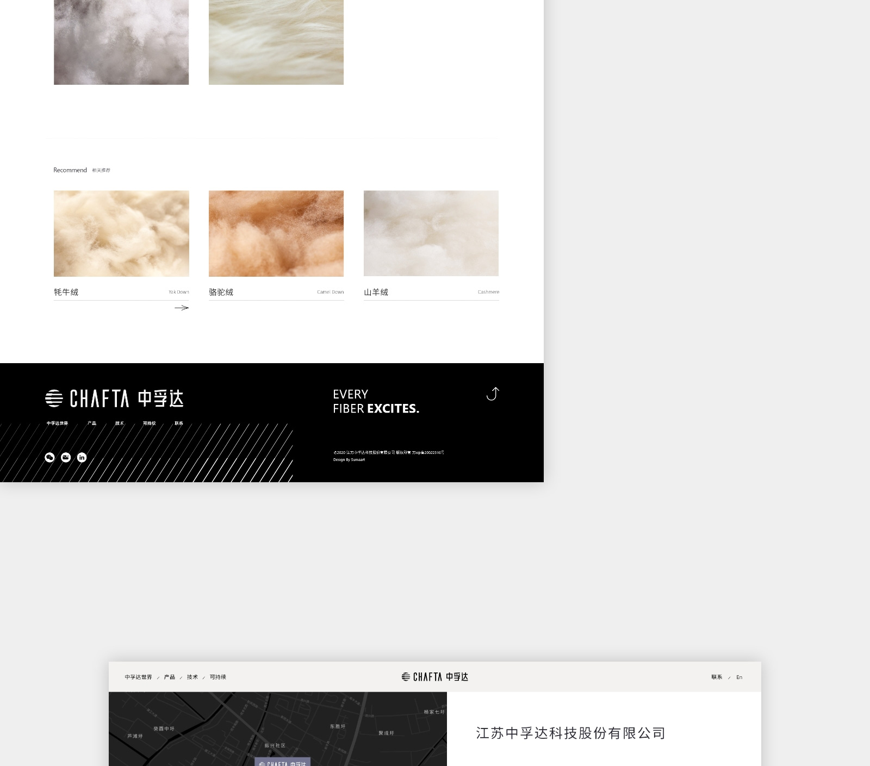Click the back-to-top curved arrow icon
This screenshot has height=766, width=870.
coord(493,394)
